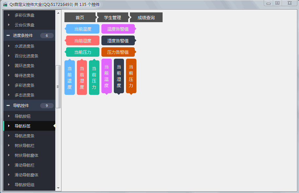Click the dark 湿度告警值 label
Screen dimensions: 299x193
118,41
